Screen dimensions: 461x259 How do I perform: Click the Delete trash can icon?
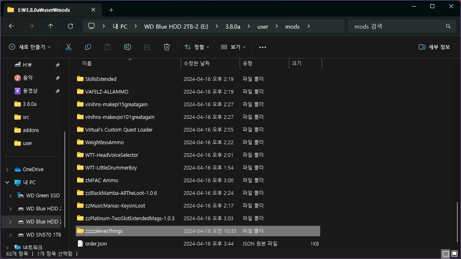point(167,47)
